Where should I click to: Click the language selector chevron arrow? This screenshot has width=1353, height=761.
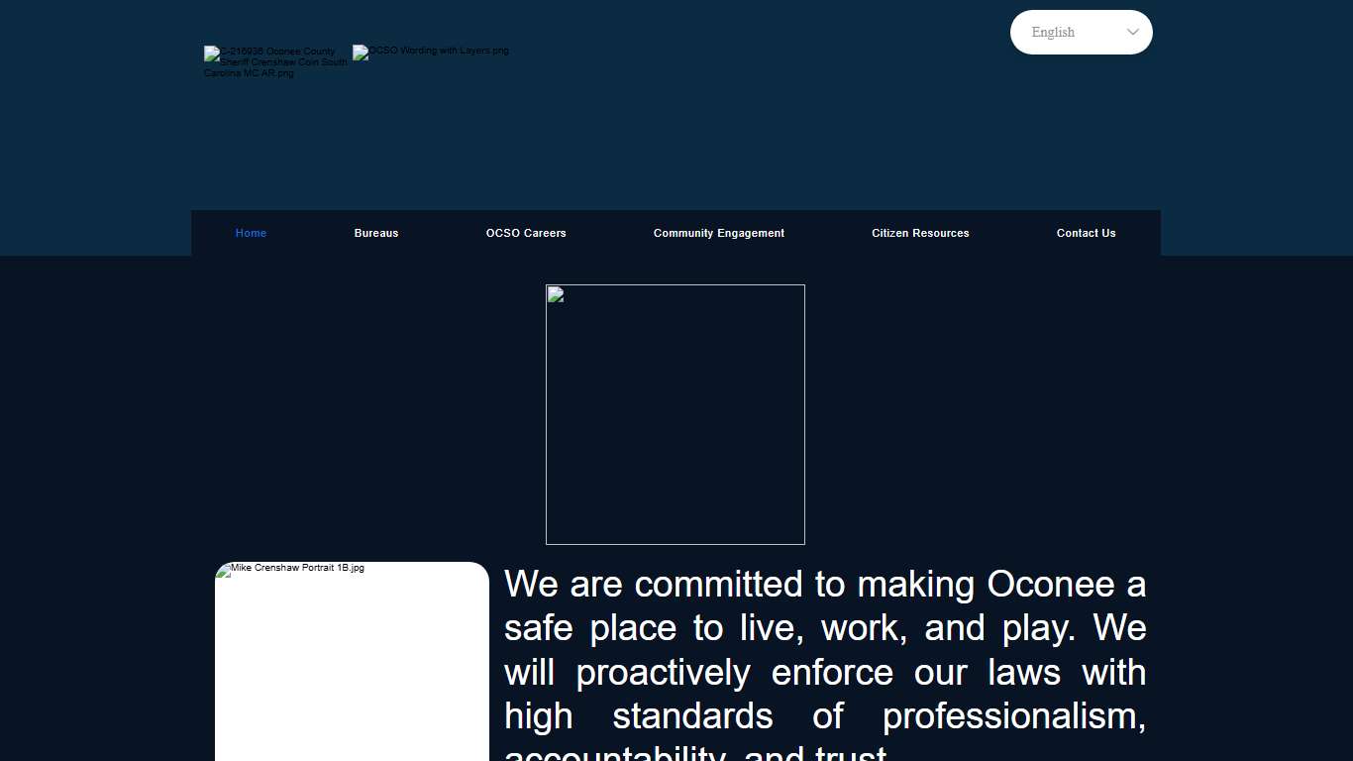pyautogui.click(x=1132, y=32)
